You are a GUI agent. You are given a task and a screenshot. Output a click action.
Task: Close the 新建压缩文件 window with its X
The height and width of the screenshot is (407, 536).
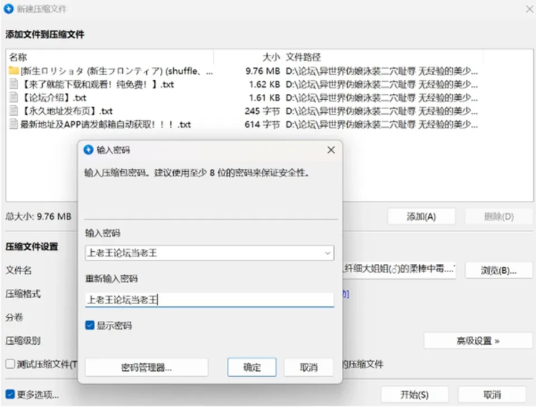point(529,9)
